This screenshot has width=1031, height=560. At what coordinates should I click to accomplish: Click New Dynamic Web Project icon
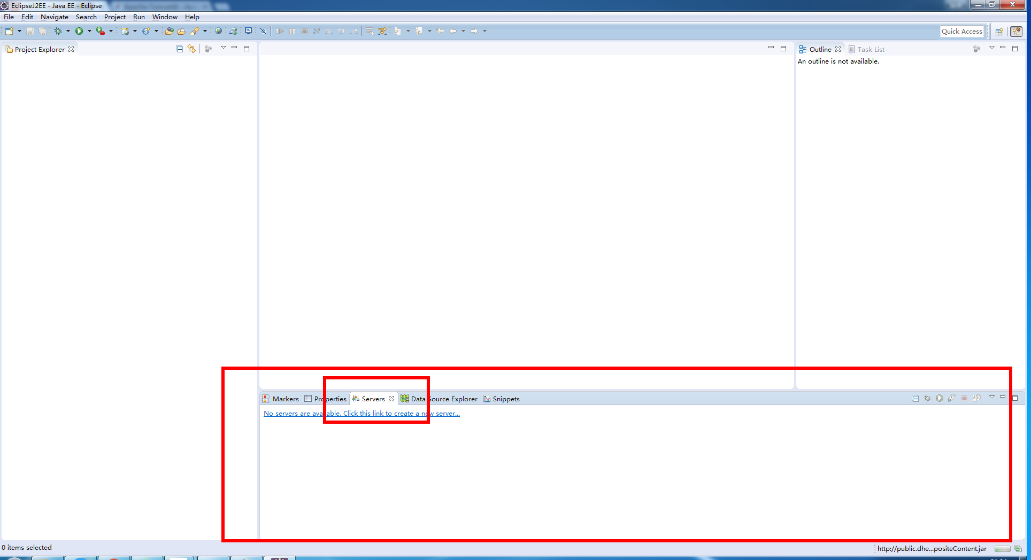pyautogui.click(x=125, y=31)
